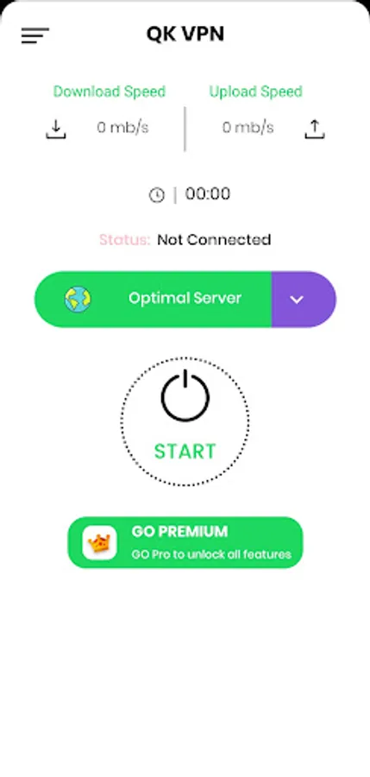The width and height of the screenshot is (370, 777).
Task: Tap the Download Speed label
Action: (110, 92)
